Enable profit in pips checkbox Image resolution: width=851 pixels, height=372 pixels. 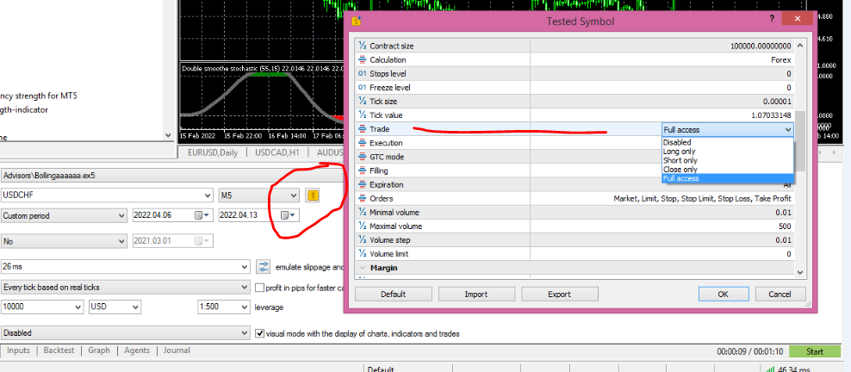click(x=259, y=288)
